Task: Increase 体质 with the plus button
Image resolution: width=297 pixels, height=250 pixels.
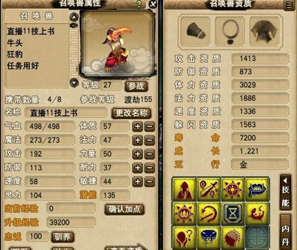Action: 137,126
